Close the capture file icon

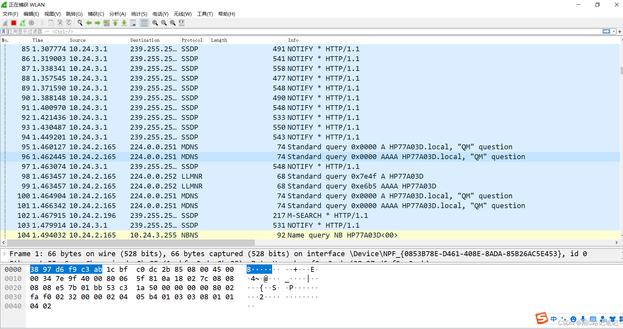coord(60,23)
